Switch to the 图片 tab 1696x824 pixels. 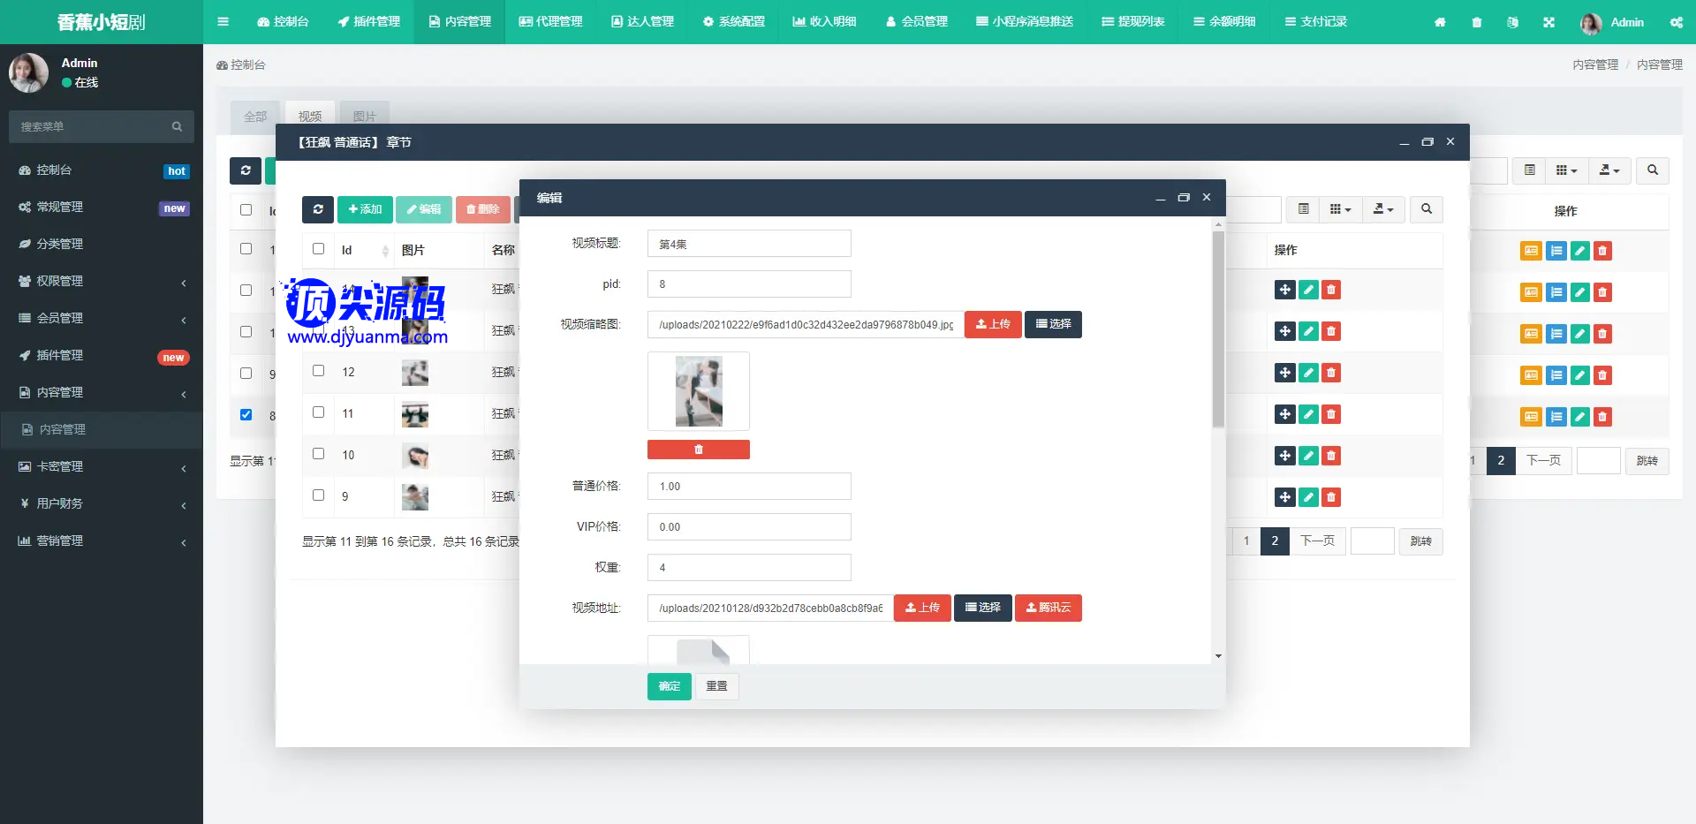364,117
